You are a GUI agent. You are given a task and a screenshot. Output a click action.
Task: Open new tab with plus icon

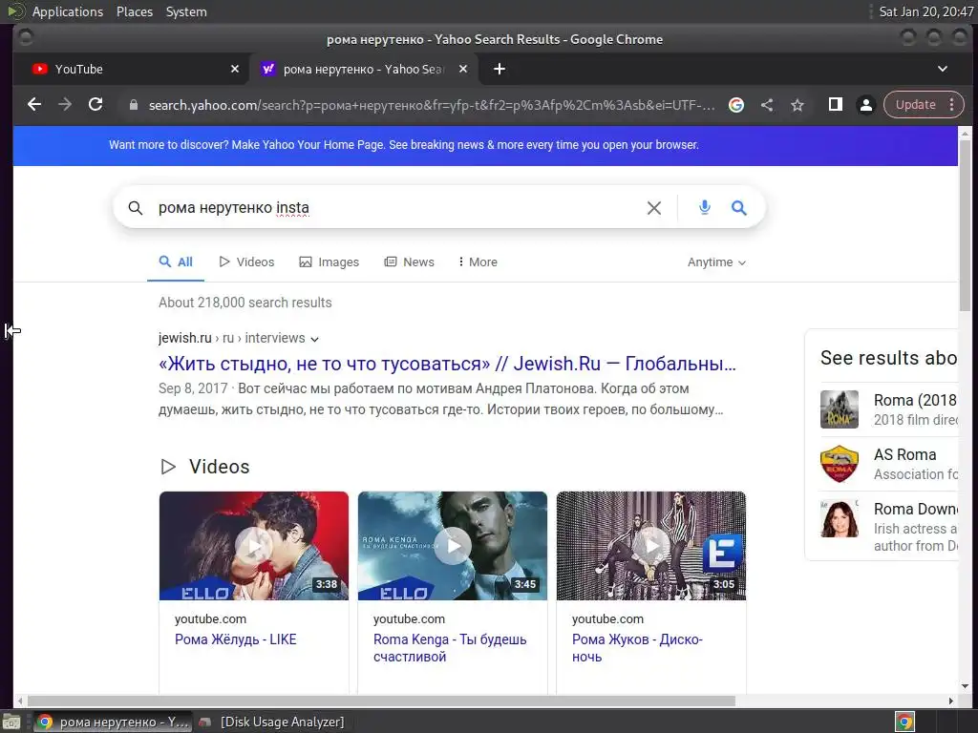(x=499, y=69)
